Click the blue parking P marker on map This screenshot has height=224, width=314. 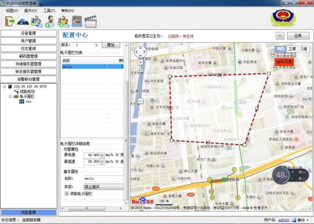pyautogui.click(x=152, y=100)
